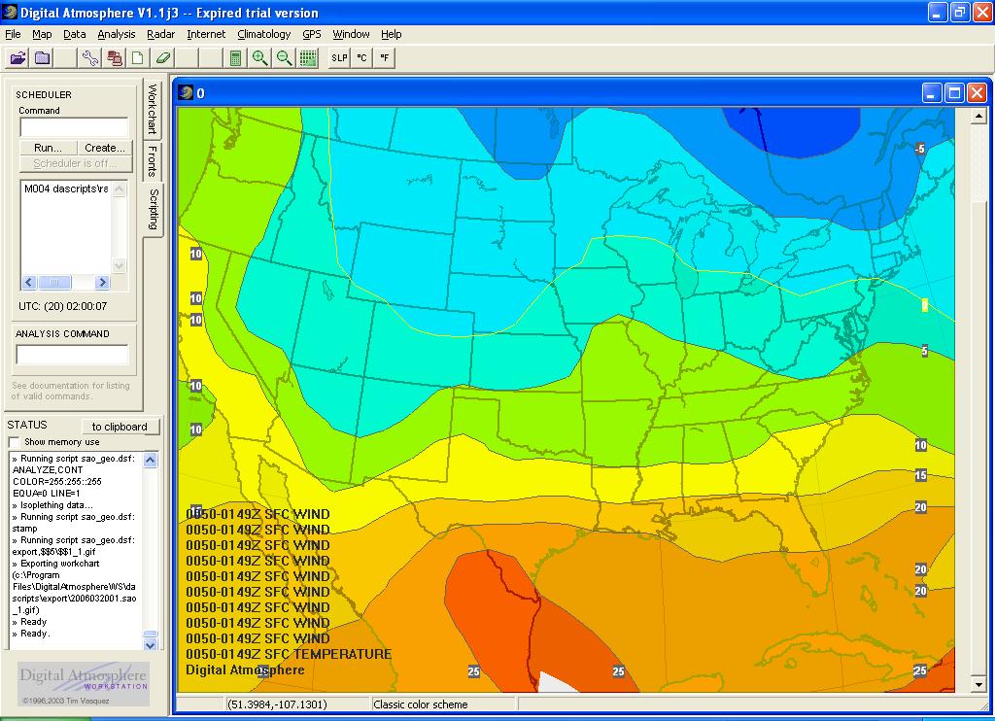Maximize the map window 0
Screen dimensions: 995x721
pyautogui.click(x=954, y=93)
